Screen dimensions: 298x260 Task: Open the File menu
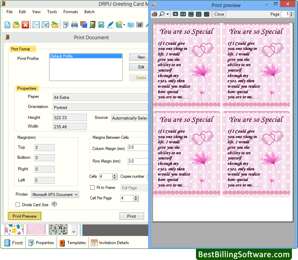pyautogui.click(x=9, y=12)
